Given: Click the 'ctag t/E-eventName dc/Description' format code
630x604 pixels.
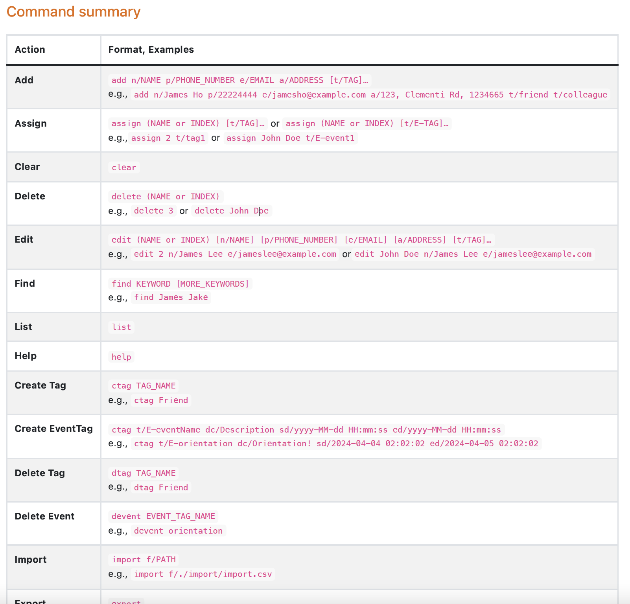Looking at the screenshot, I should [306, 430].
